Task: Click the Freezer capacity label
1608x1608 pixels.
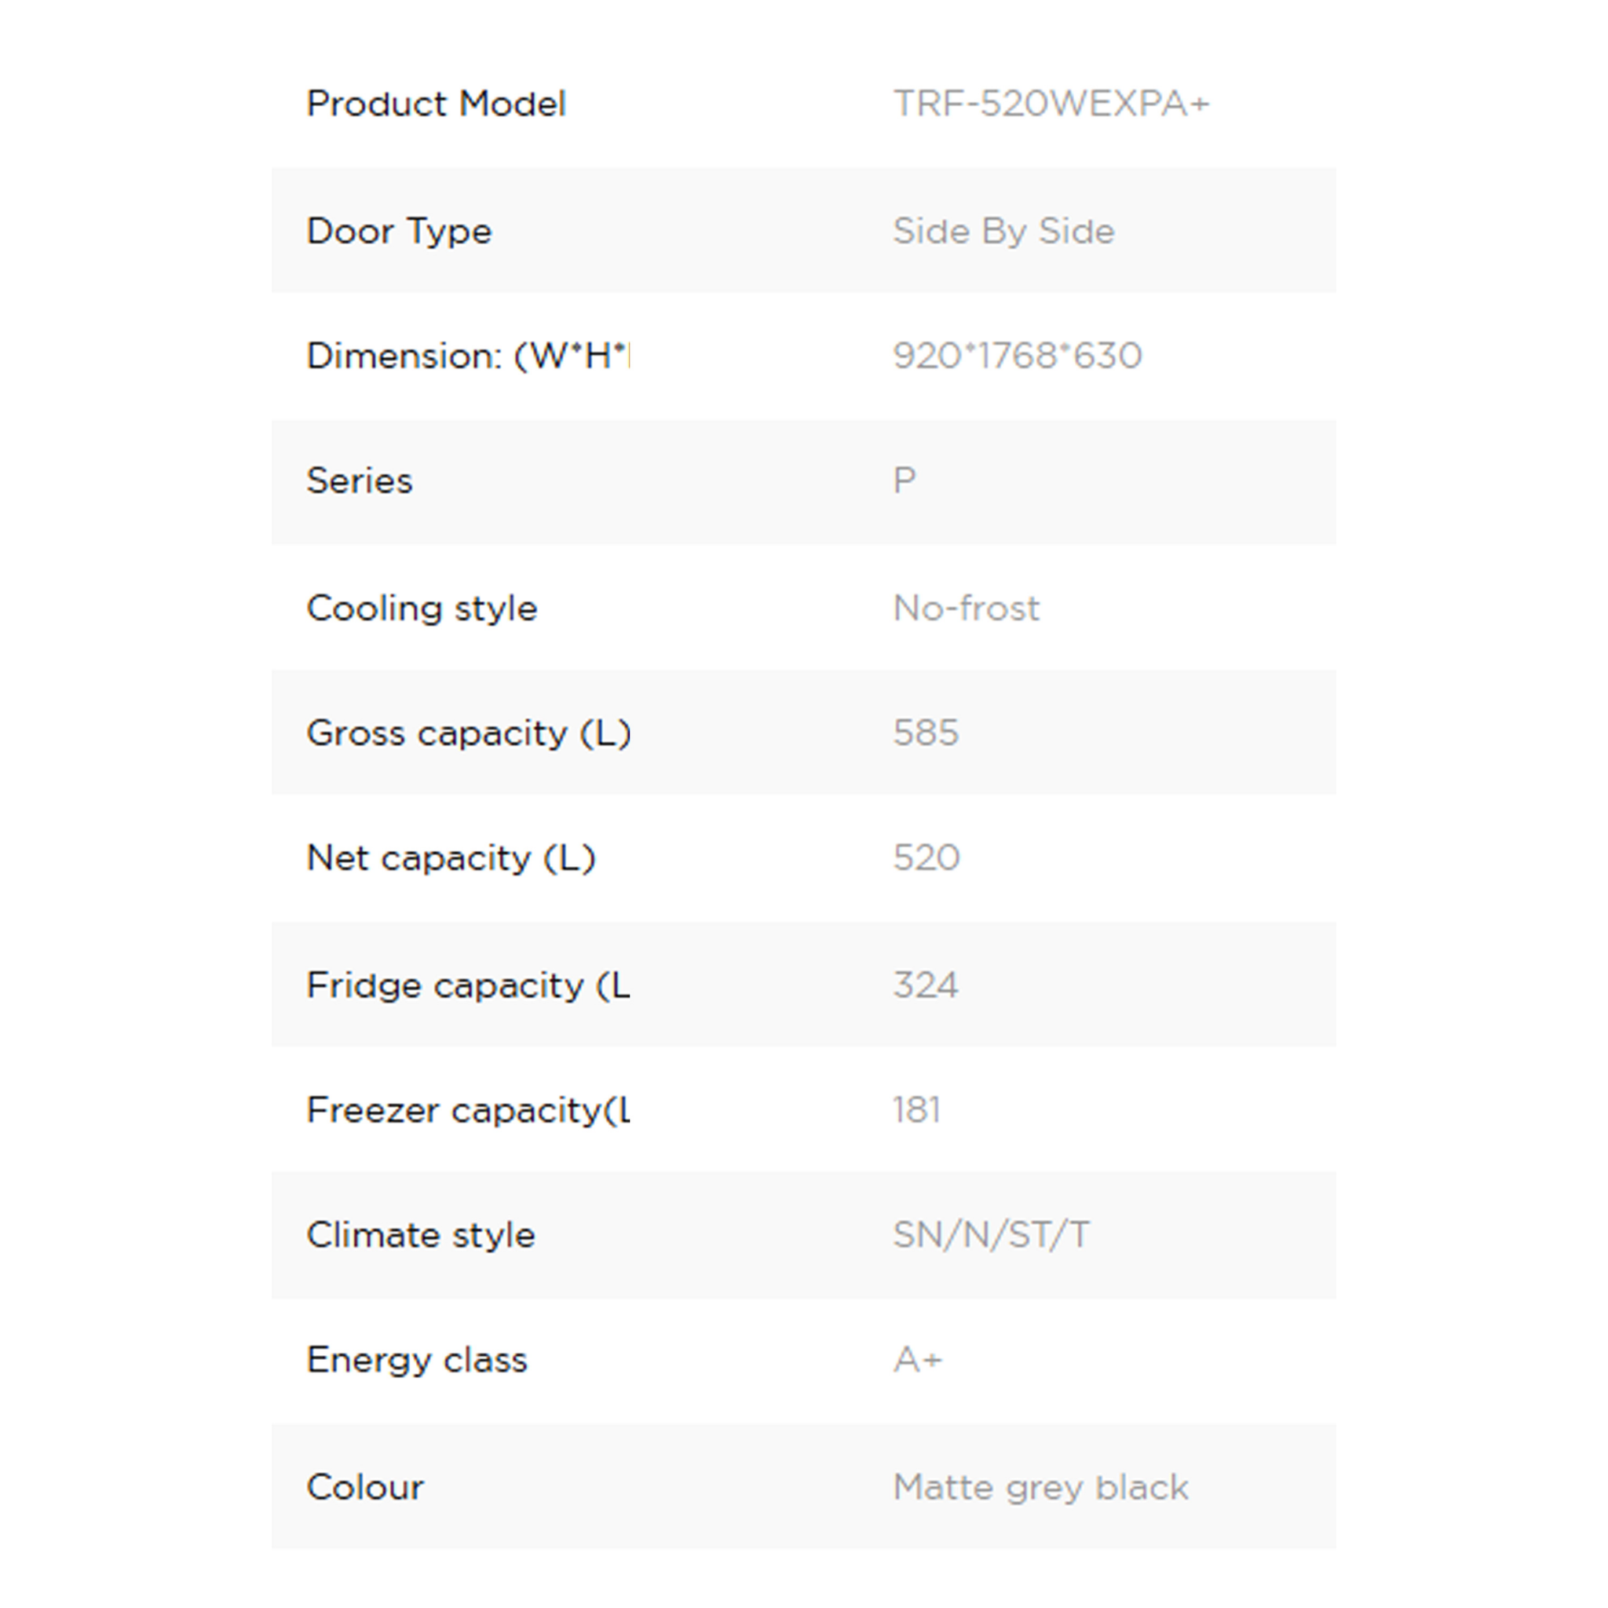Action: click(468, 1110)
